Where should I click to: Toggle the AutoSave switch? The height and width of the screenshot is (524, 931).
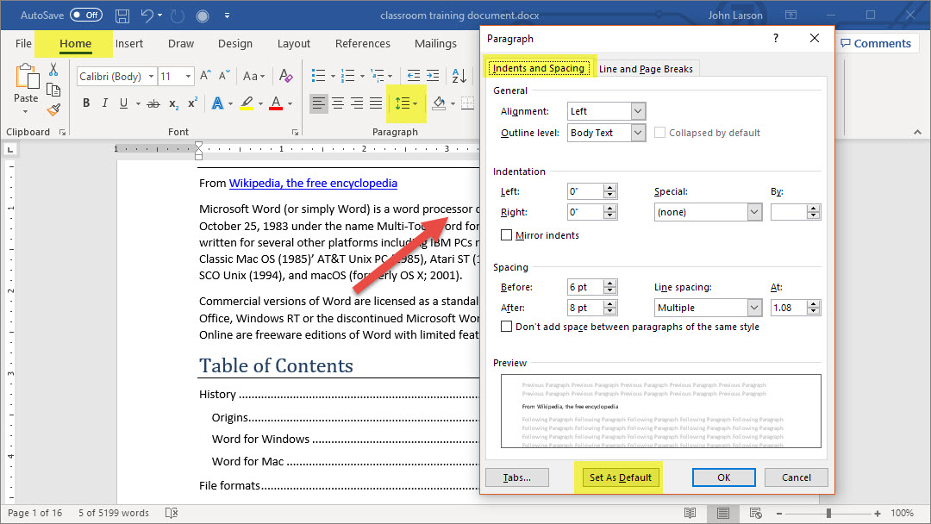[85, 16]
